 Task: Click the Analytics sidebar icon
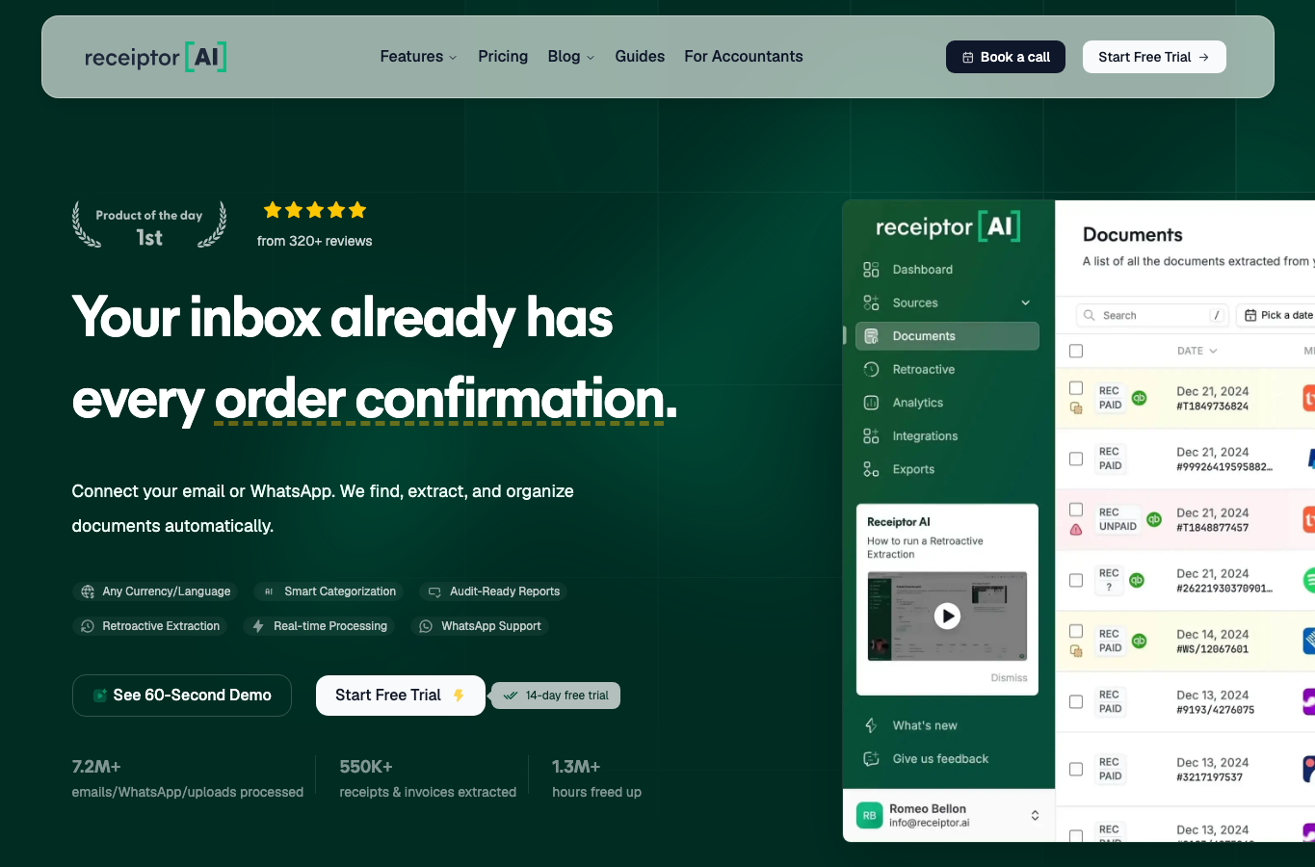coord(871,403)
